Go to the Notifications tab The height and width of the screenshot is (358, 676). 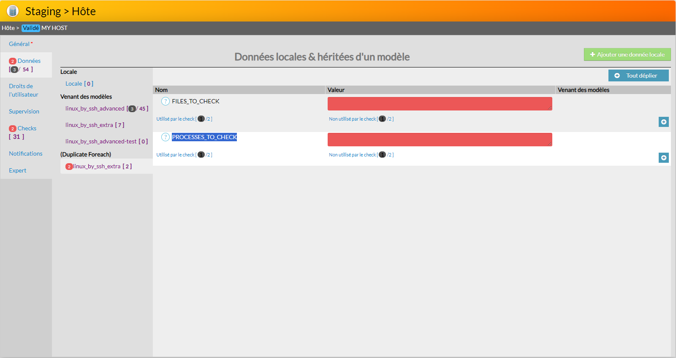[x=26, y=153]
